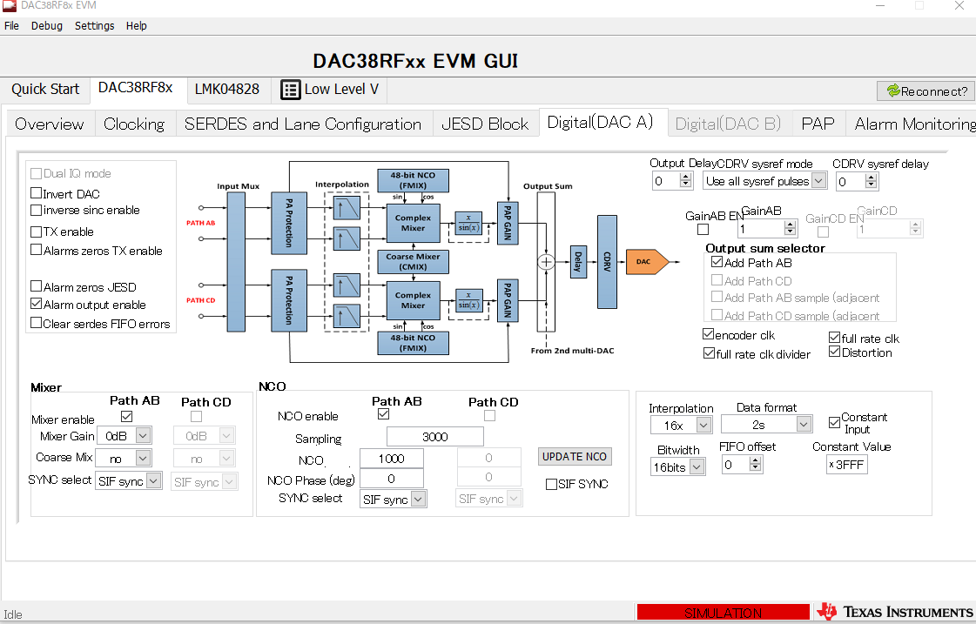Screen dimensions: 976x624
Task: Click the bottommost interpolation filter block
Action: (346, 316)
